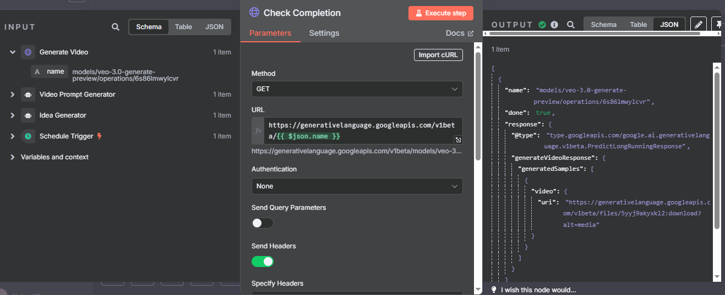Click the lightbulb icon beside I wish this node

coord(494,290)
